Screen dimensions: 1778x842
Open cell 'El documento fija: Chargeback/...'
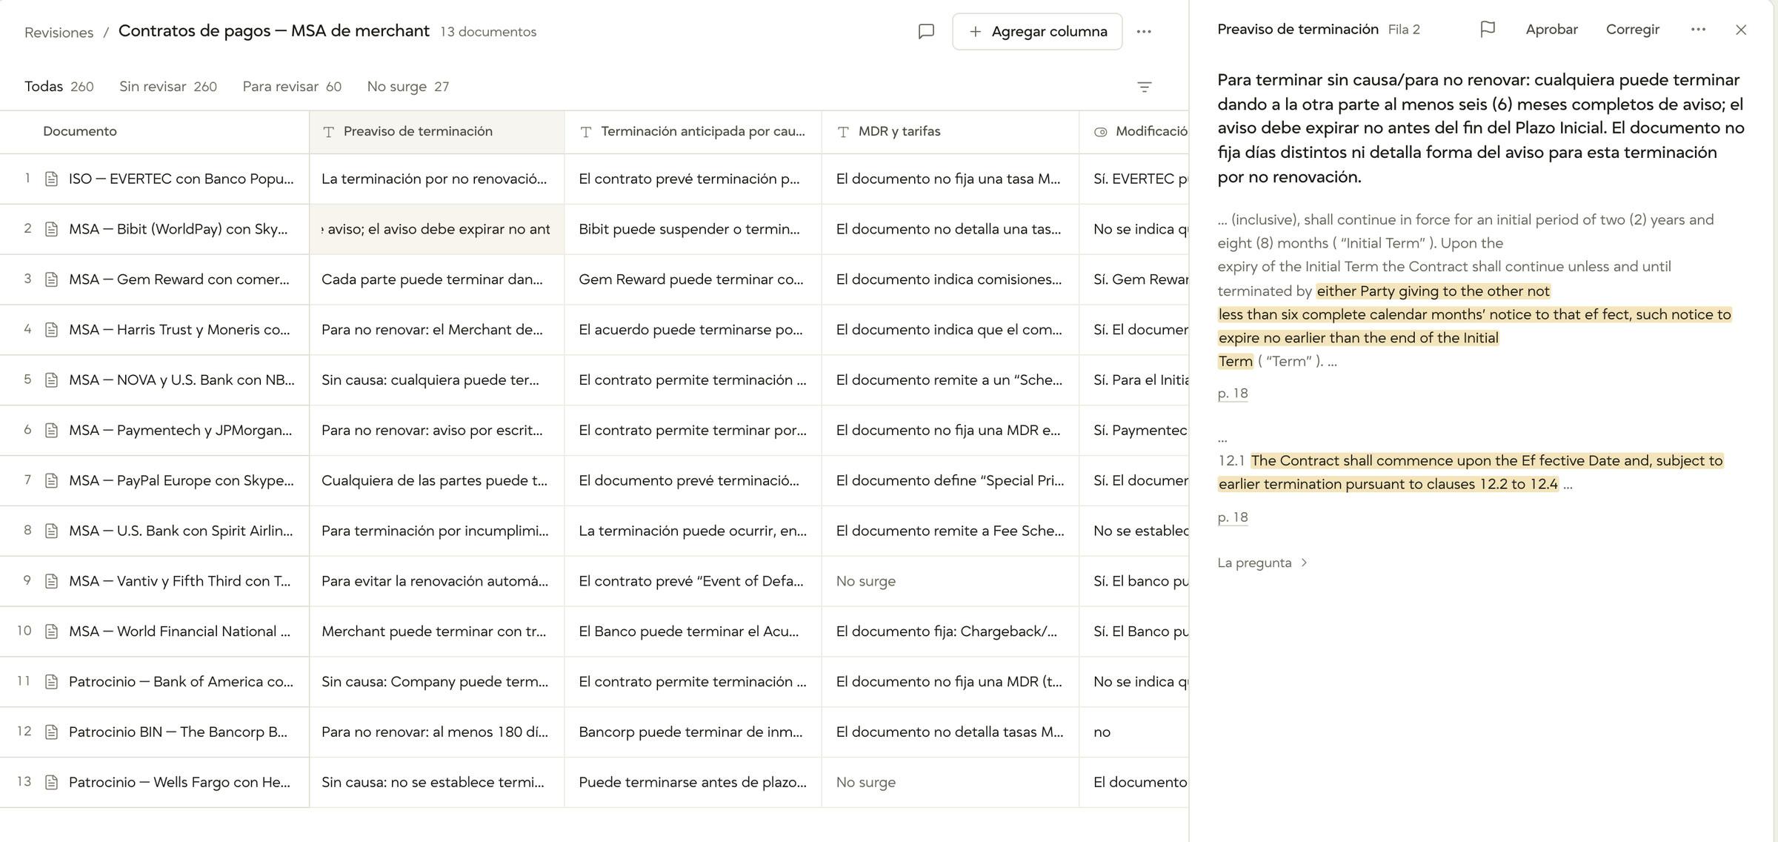point(950,631)
